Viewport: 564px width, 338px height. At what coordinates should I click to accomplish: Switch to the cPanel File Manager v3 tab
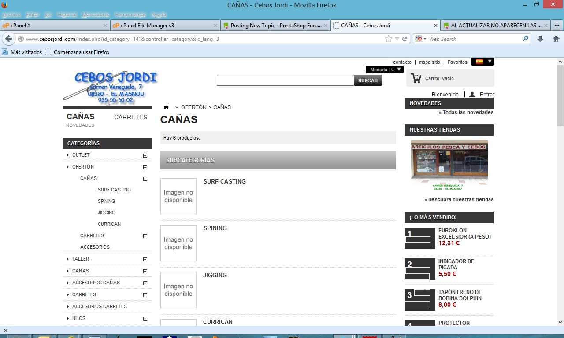pyautogui.click(x=165, y=26)
